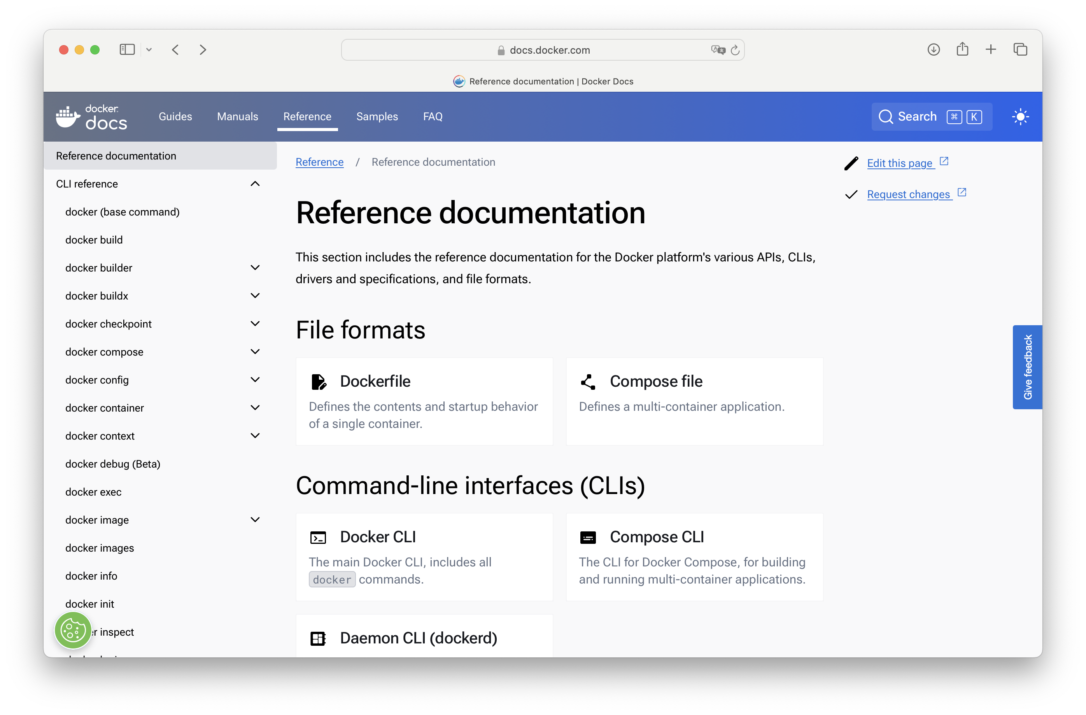Click the pencil icon beside Edit this page

[851, 163]
